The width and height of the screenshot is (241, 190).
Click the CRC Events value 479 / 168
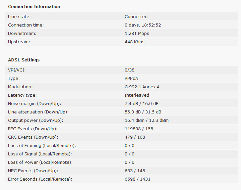tap(135, 137)
